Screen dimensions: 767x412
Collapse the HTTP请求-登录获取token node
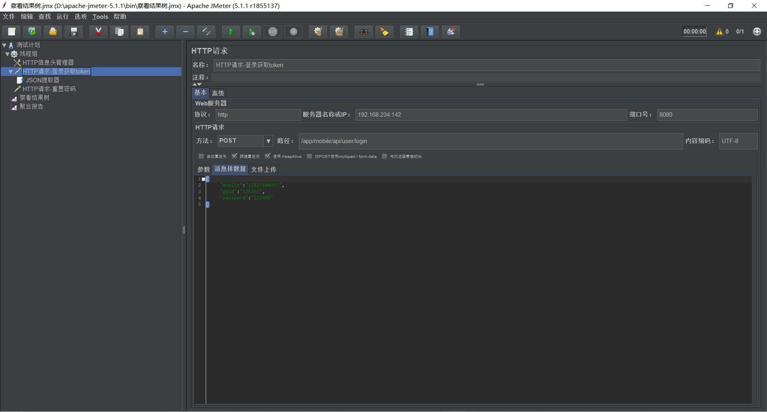pyautogui.click(x=10, y=71)
